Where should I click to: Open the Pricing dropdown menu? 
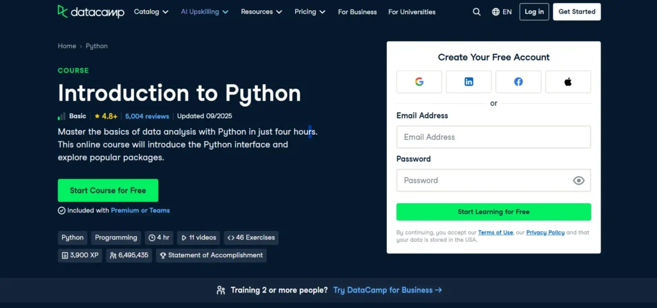tap(310, 12)
